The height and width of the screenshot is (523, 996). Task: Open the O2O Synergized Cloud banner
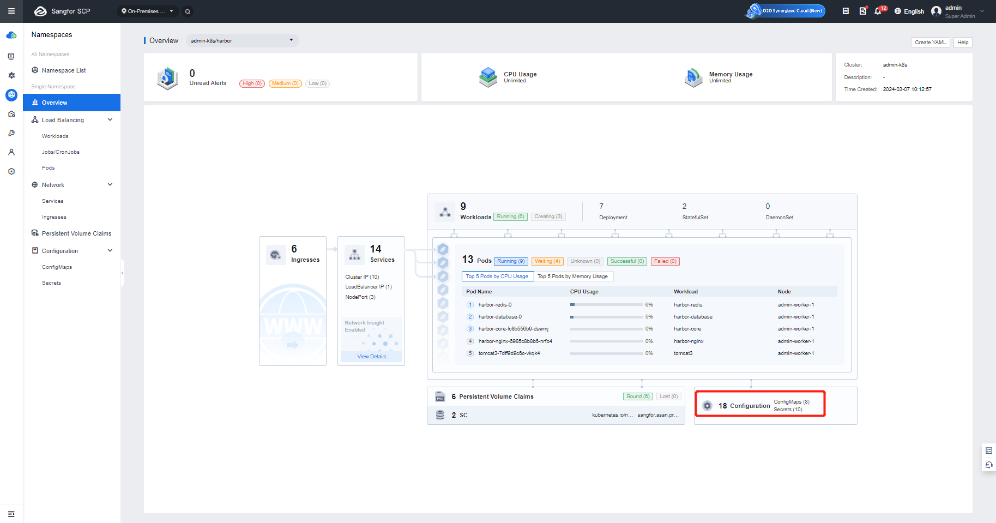point(786,11)
